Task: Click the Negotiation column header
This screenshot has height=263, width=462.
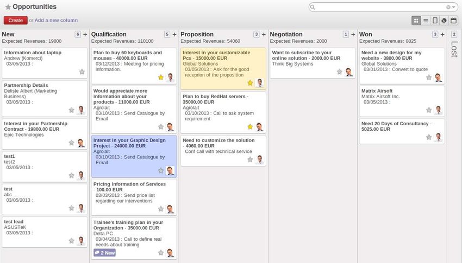Action: [286, 34]
